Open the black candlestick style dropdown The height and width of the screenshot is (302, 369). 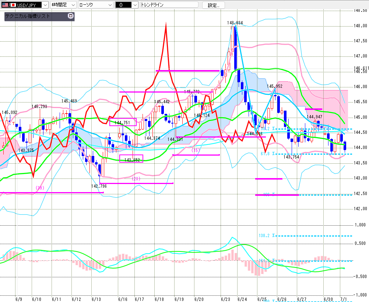click(x=127, y=5)
